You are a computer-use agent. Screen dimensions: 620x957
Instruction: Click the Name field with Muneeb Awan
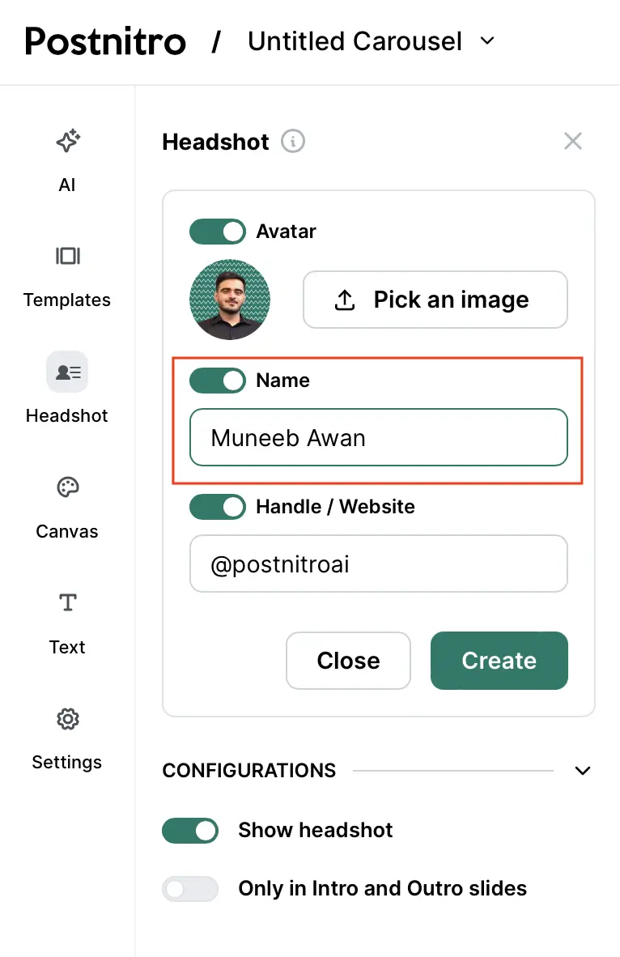(379, 438)
